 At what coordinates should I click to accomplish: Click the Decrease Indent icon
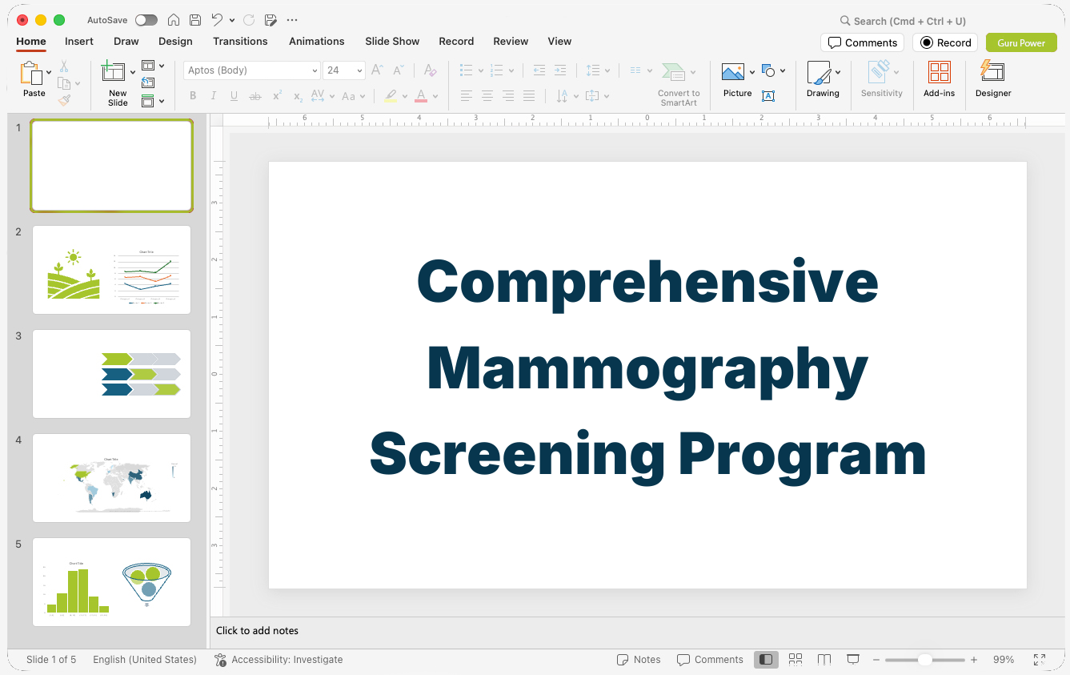pyautogui.click(x=539, y=70)
